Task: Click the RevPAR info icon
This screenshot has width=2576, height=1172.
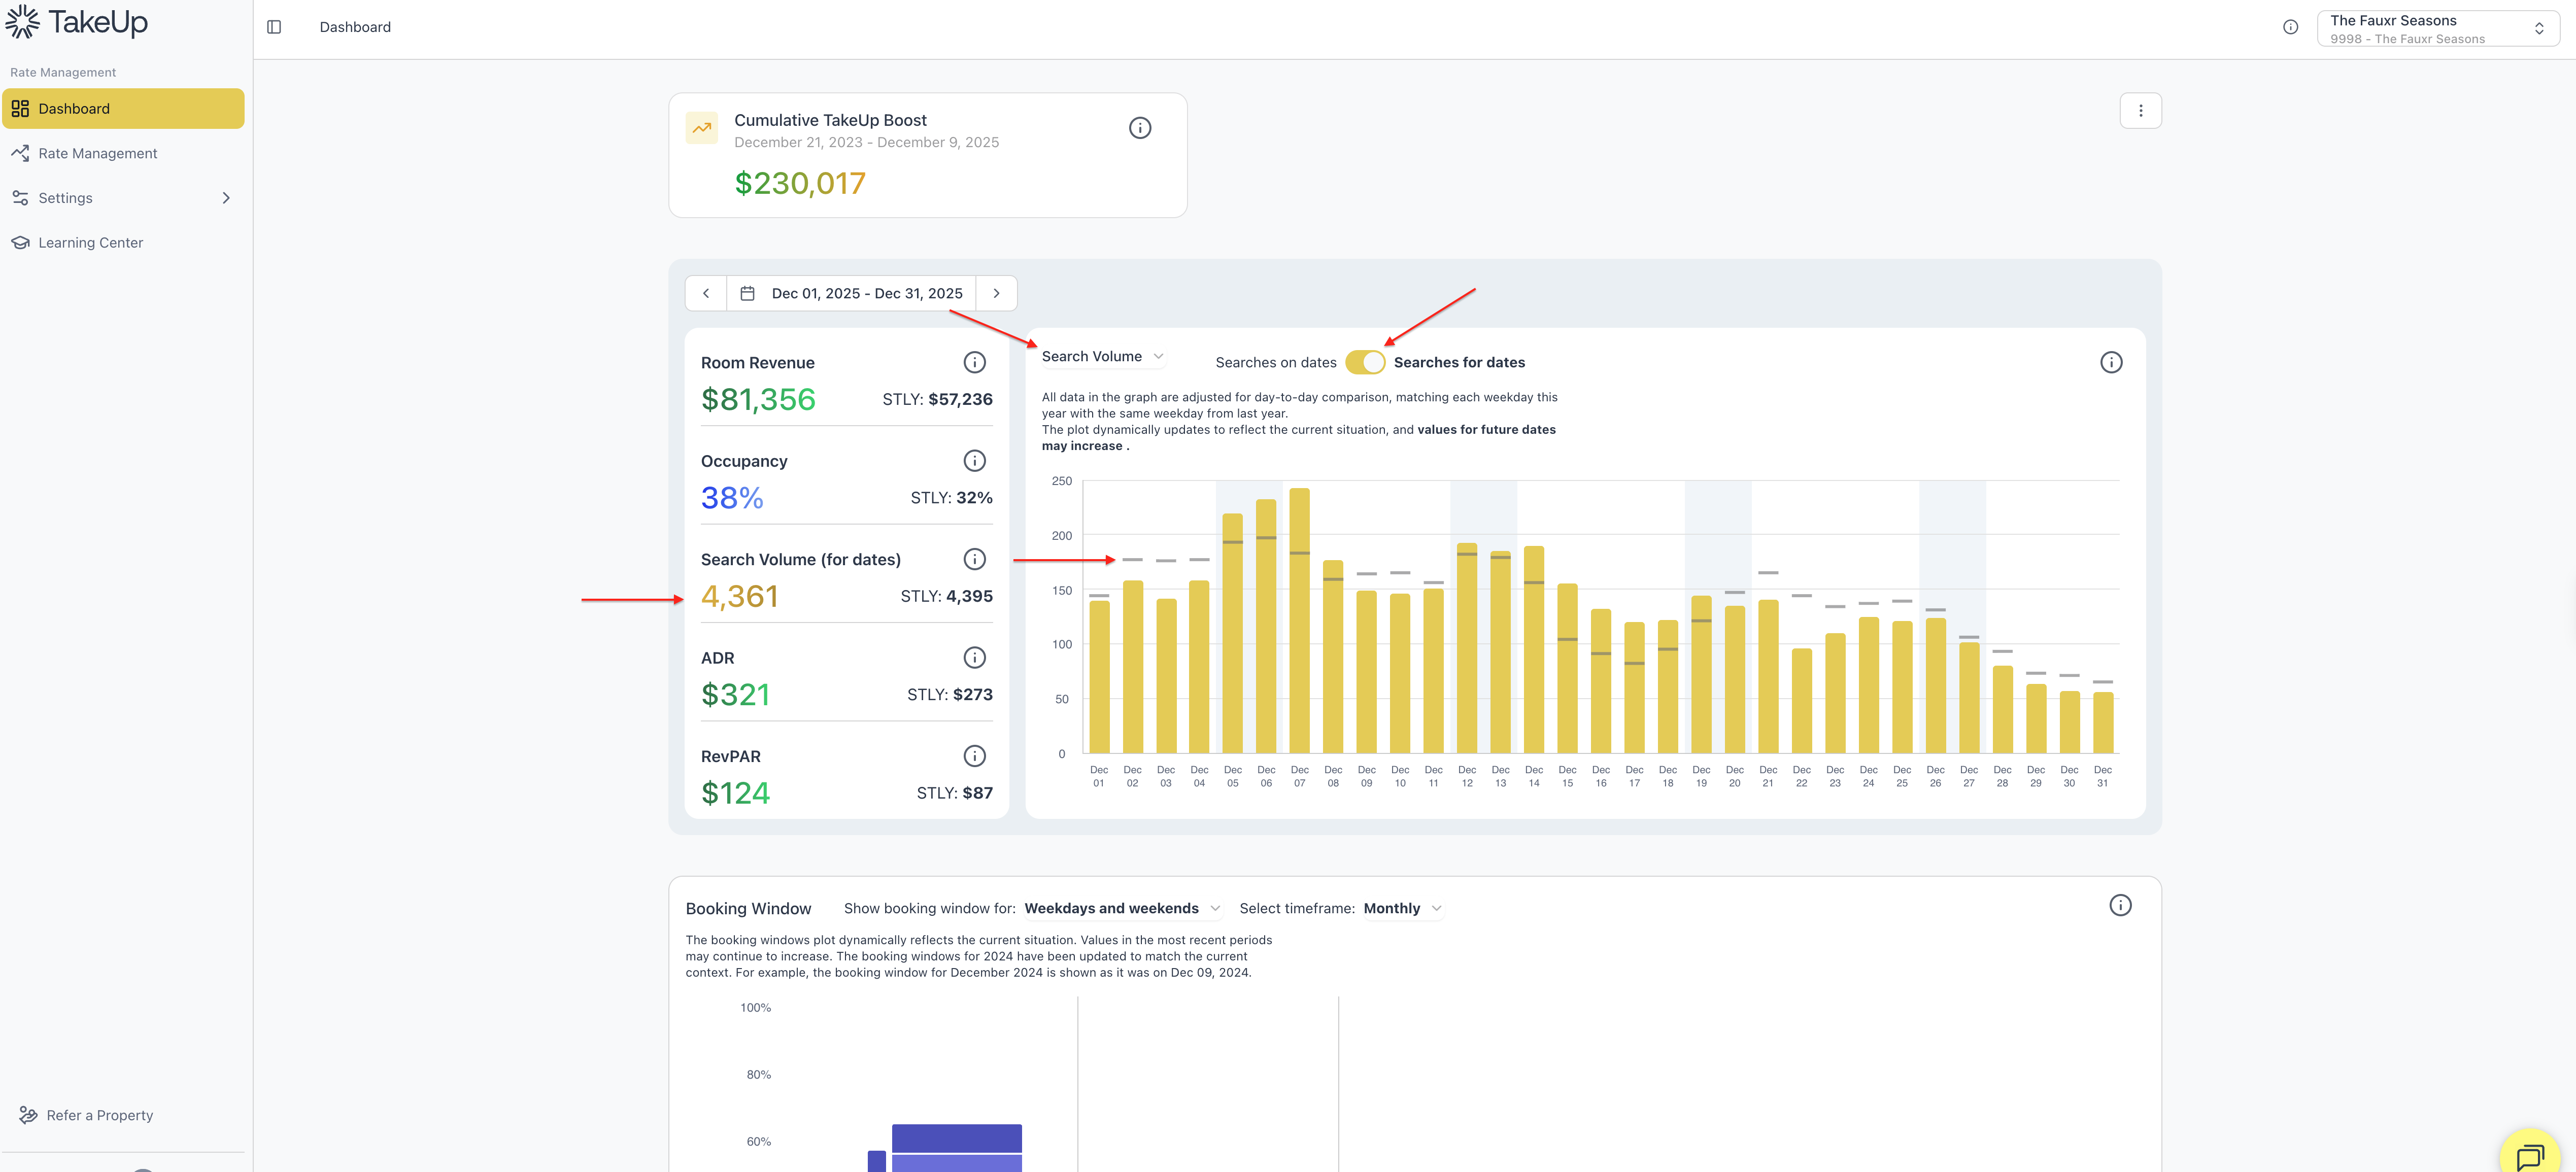Action: point(974,756)
